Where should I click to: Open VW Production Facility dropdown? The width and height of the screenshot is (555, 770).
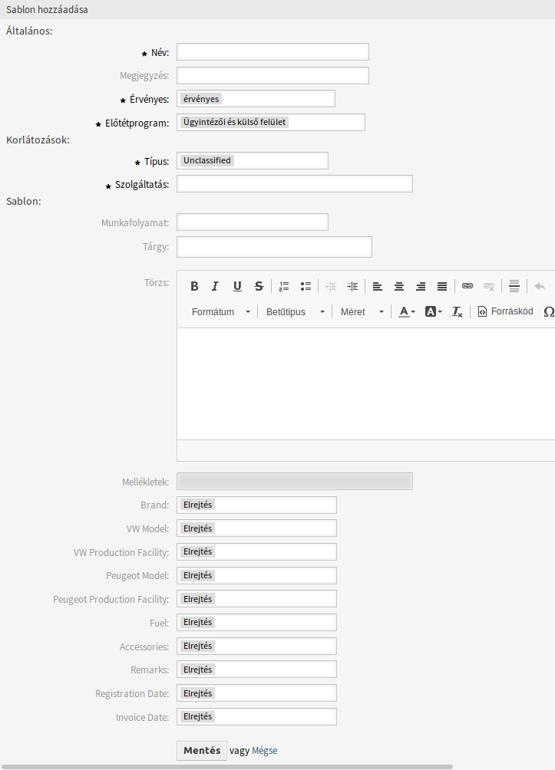pyautogui.click(x=256, y=552)
